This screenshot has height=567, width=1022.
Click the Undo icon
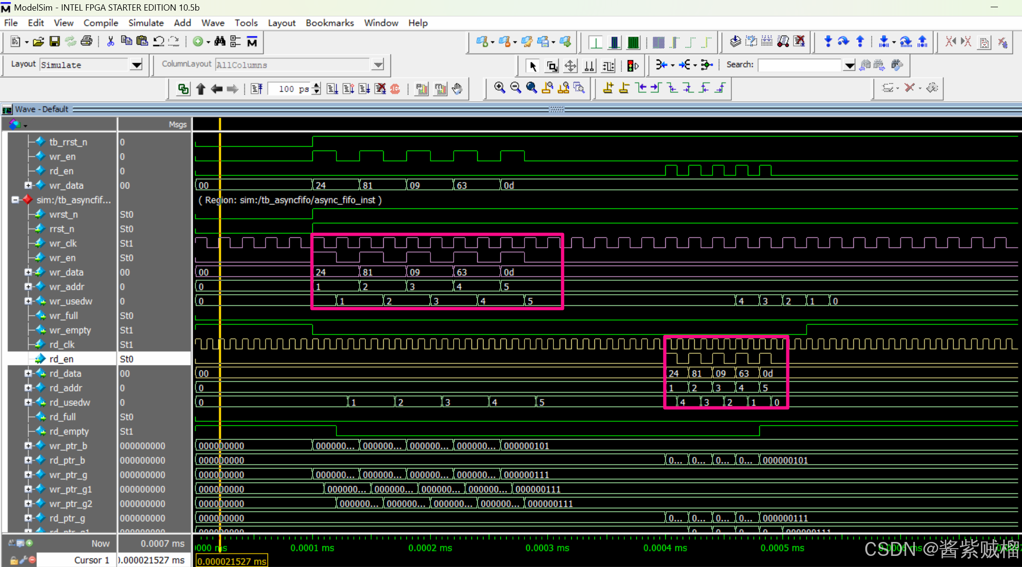[x=158, y=42]
